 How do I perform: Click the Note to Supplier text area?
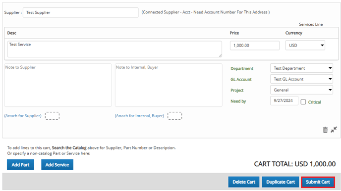coord(58,85)
